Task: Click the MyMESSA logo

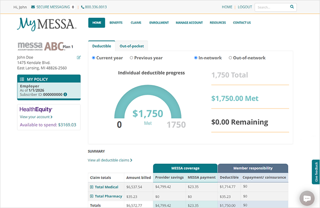Action: point(47,24)
